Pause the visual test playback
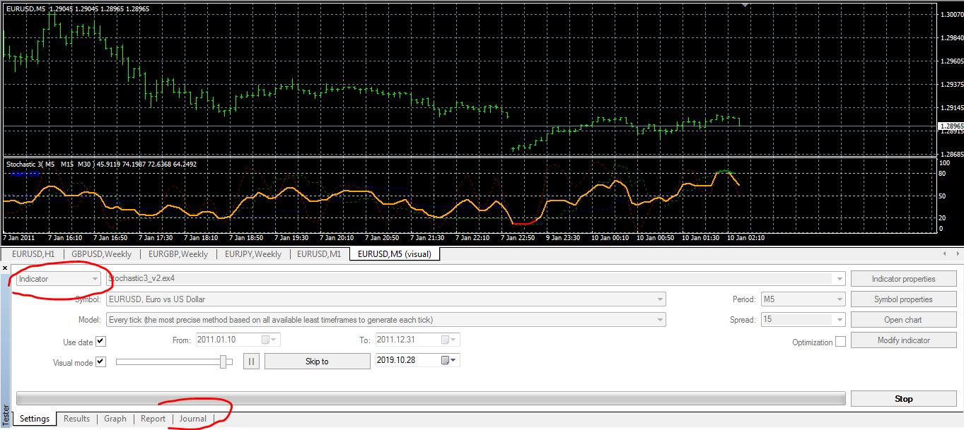The width and height of the screenshot is (964, 430). pyautogui.click(x=252, y=362)
